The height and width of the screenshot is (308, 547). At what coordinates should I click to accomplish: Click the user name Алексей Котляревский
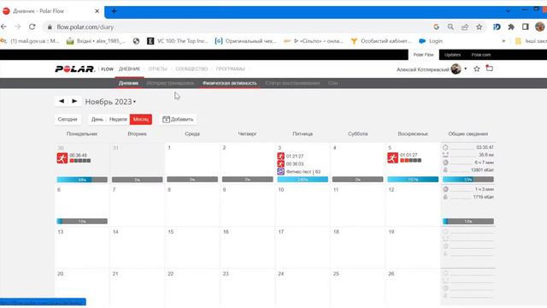point(423,69)
